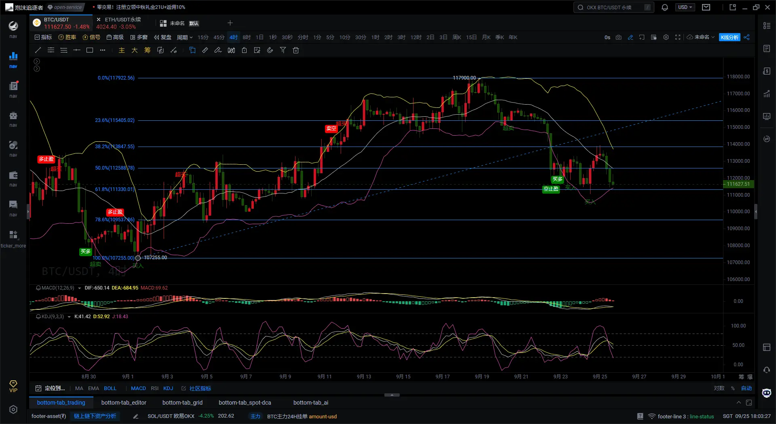This screenshot has height=424, width=776.
Task: Take a chart screenshot with camera icon
Action: [618, 38]
